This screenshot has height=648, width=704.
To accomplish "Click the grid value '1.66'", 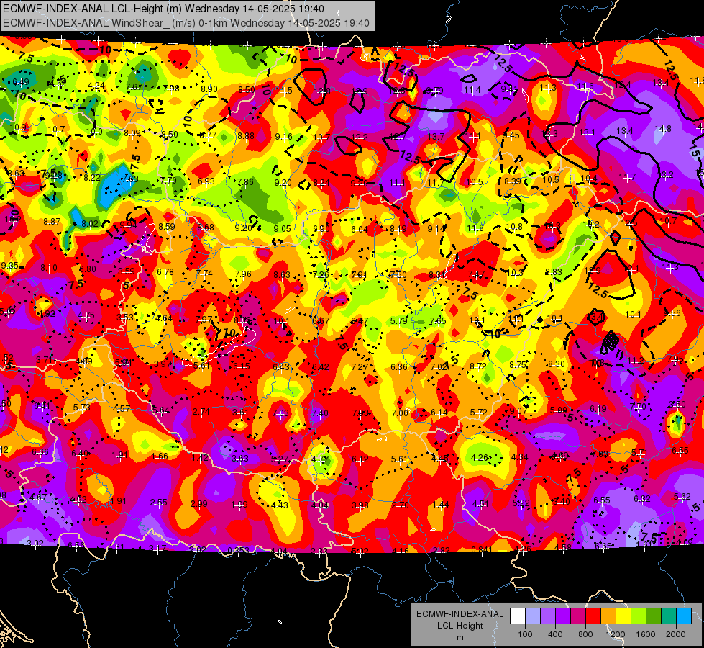I will [x=160, y=456].
